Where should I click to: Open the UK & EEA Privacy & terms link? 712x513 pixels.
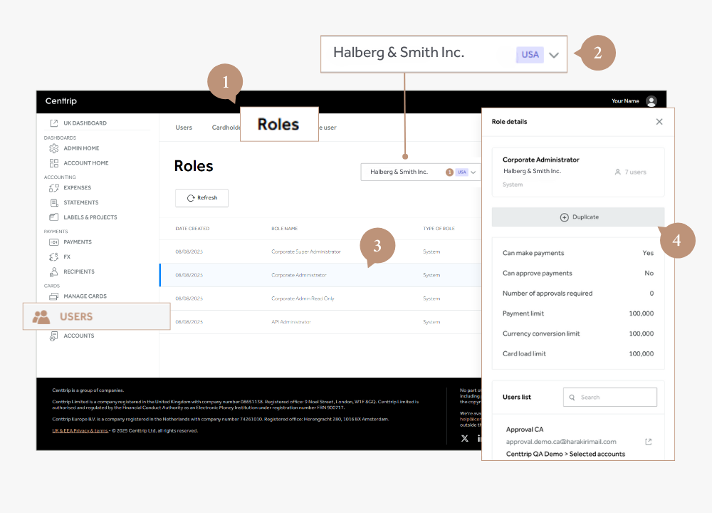[x=80, y=431]
